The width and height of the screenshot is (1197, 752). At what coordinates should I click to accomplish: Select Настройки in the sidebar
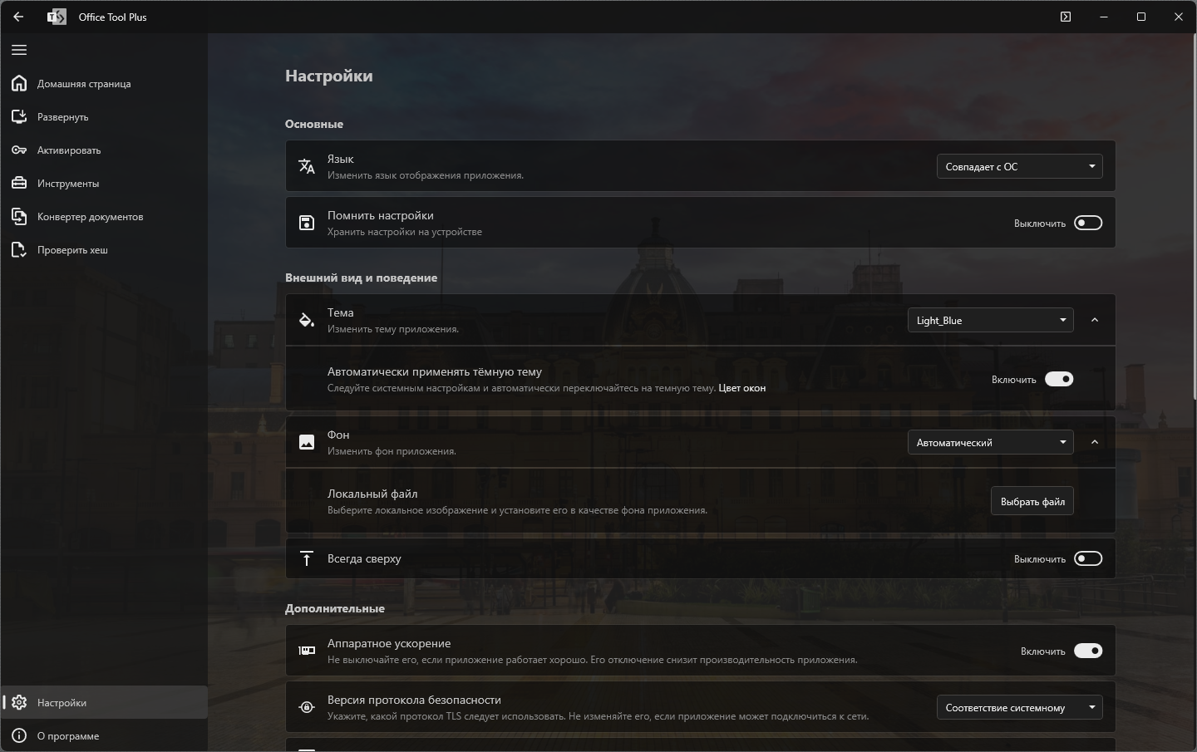click(x=104, y=702)
